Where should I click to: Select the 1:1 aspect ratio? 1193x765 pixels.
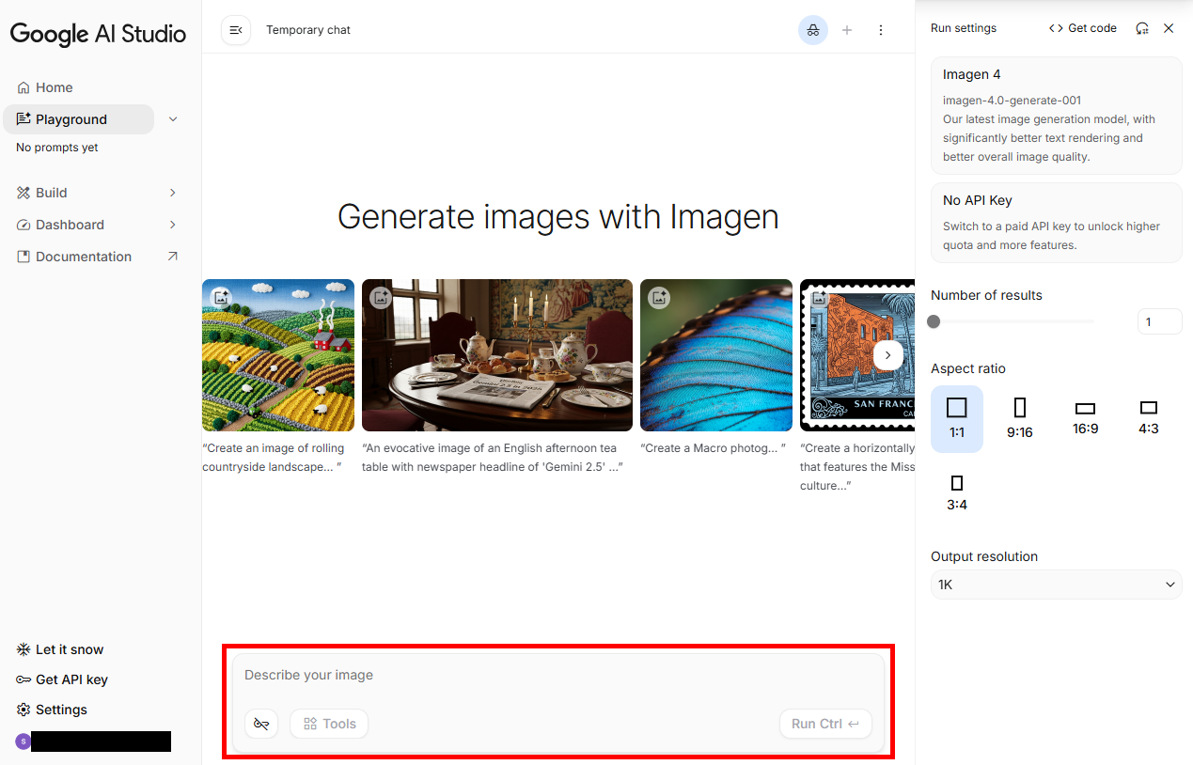pos(957,418)
